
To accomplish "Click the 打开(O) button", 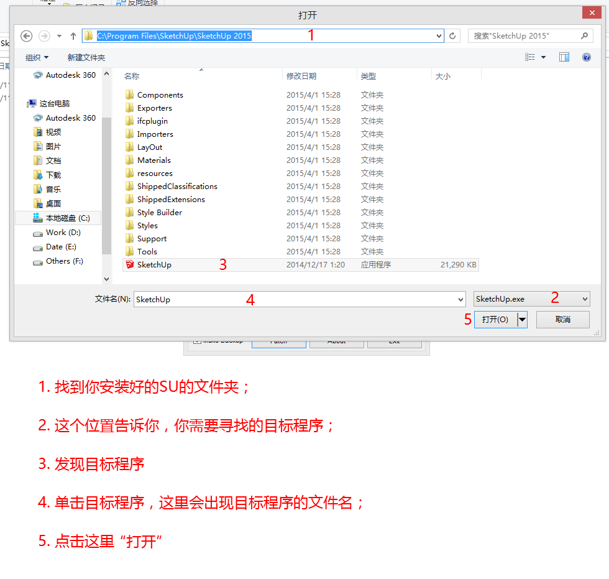I will click(x=496, y=320).
